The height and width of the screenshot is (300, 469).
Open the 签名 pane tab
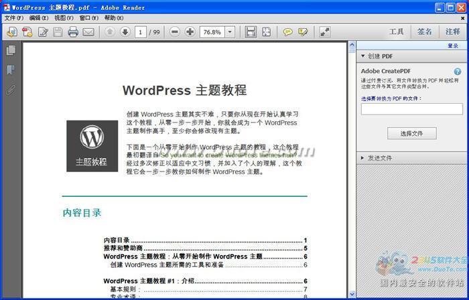click(x=425, y=31)
